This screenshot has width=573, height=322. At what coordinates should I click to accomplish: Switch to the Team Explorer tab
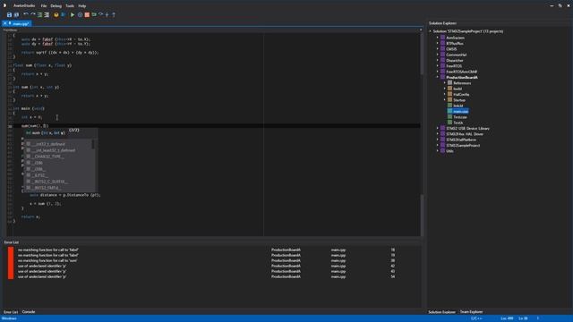point(472,312)
